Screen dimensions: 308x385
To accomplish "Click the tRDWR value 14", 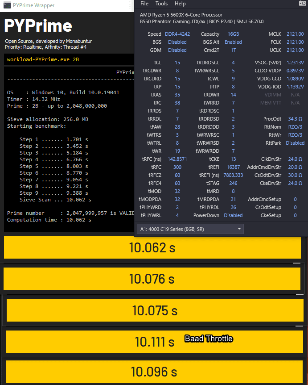I will tap(233, 95).
